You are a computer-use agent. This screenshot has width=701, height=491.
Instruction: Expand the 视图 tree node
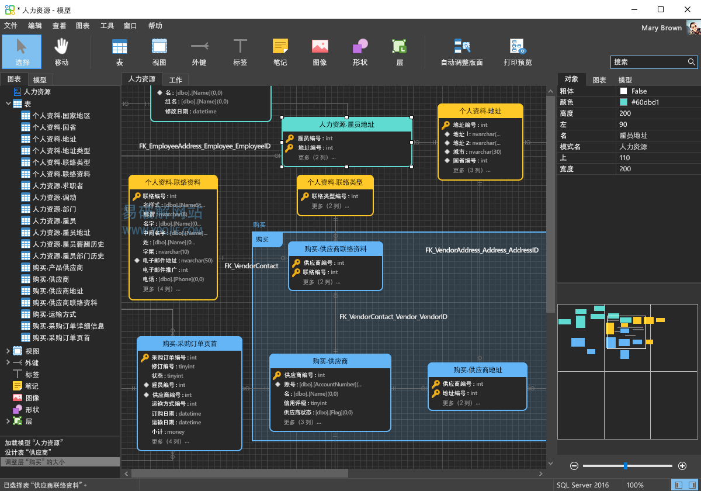(8, 351)
